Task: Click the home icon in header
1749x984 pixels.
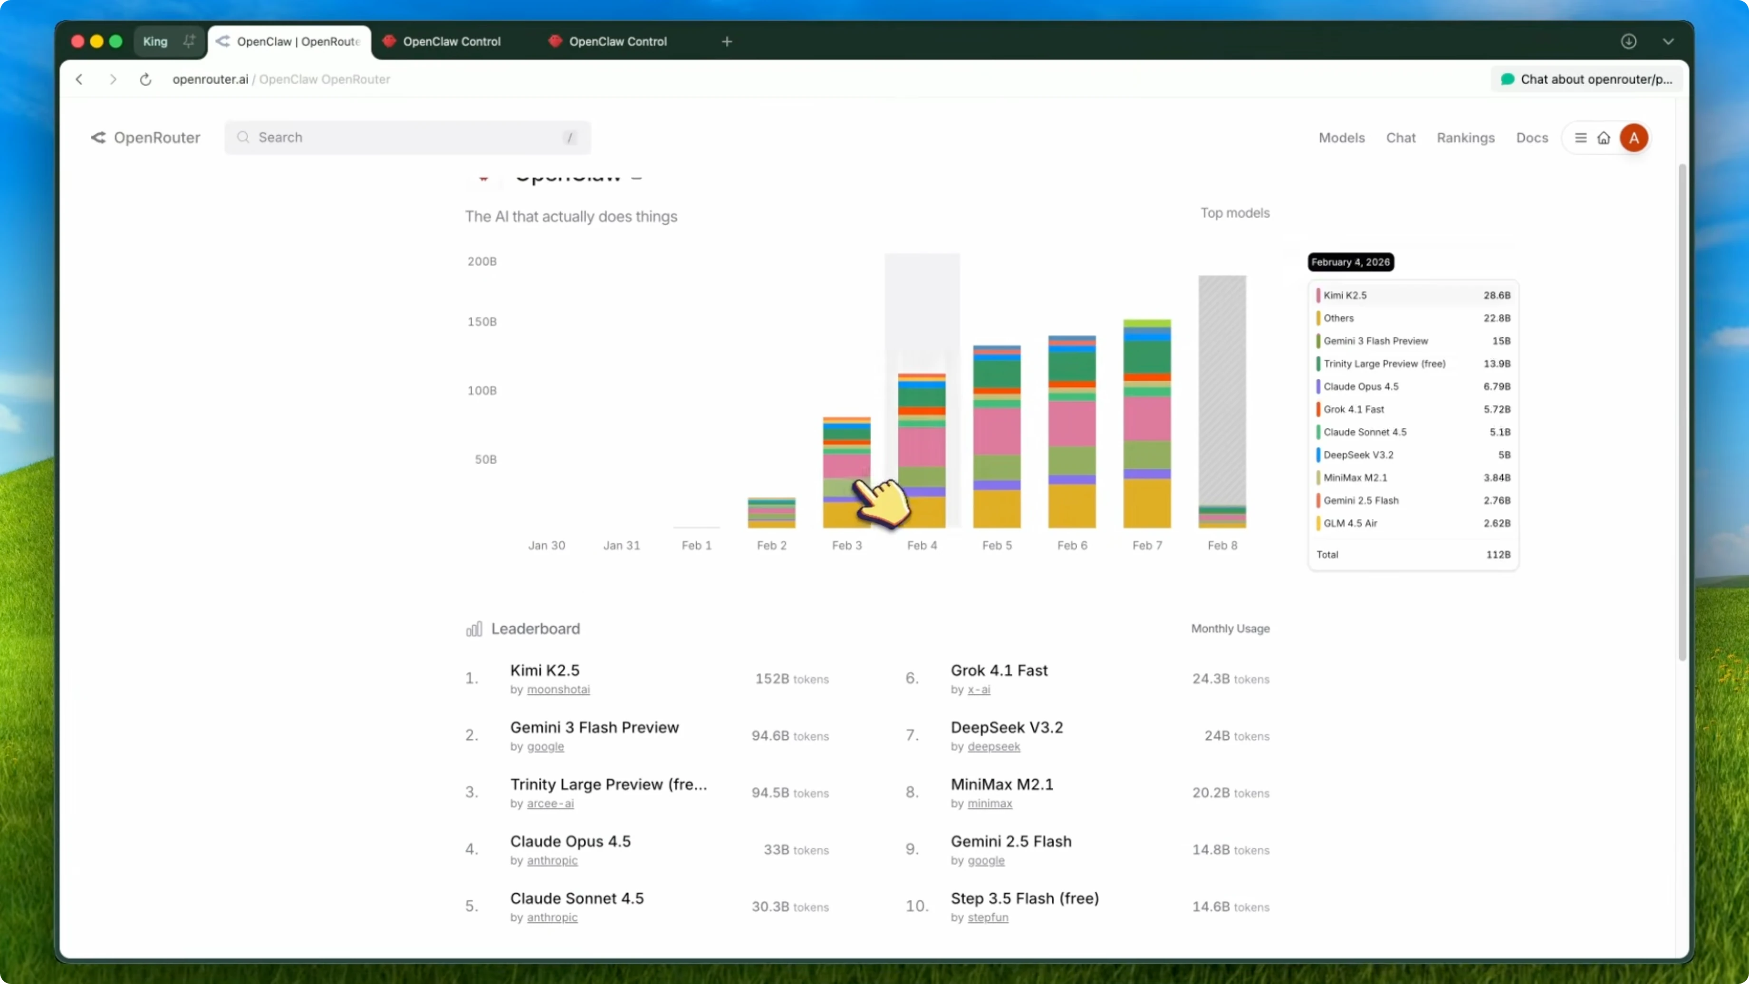Action: pos(1604,138)
